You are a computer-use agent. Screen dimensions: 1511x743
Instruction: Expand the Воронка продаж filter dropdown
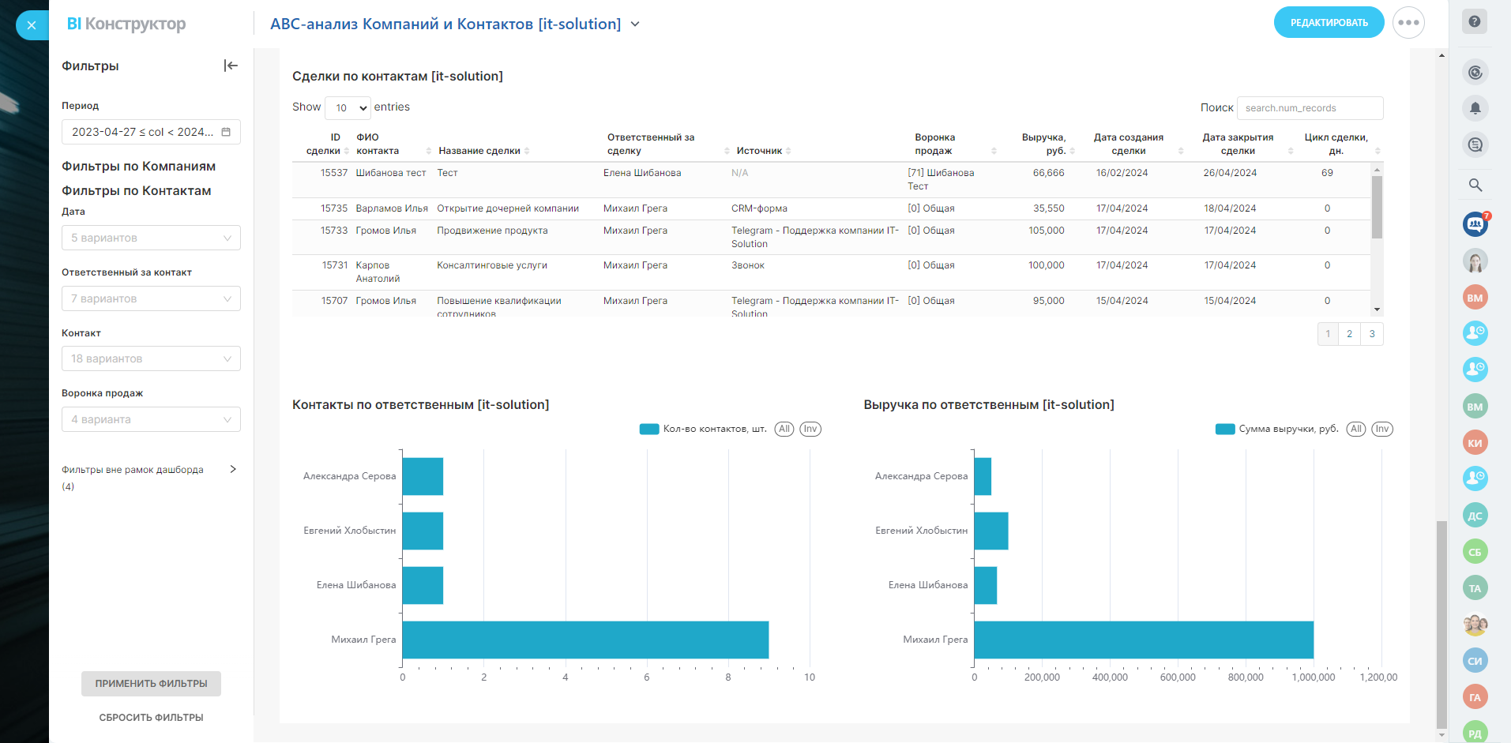tap(151, 419)
